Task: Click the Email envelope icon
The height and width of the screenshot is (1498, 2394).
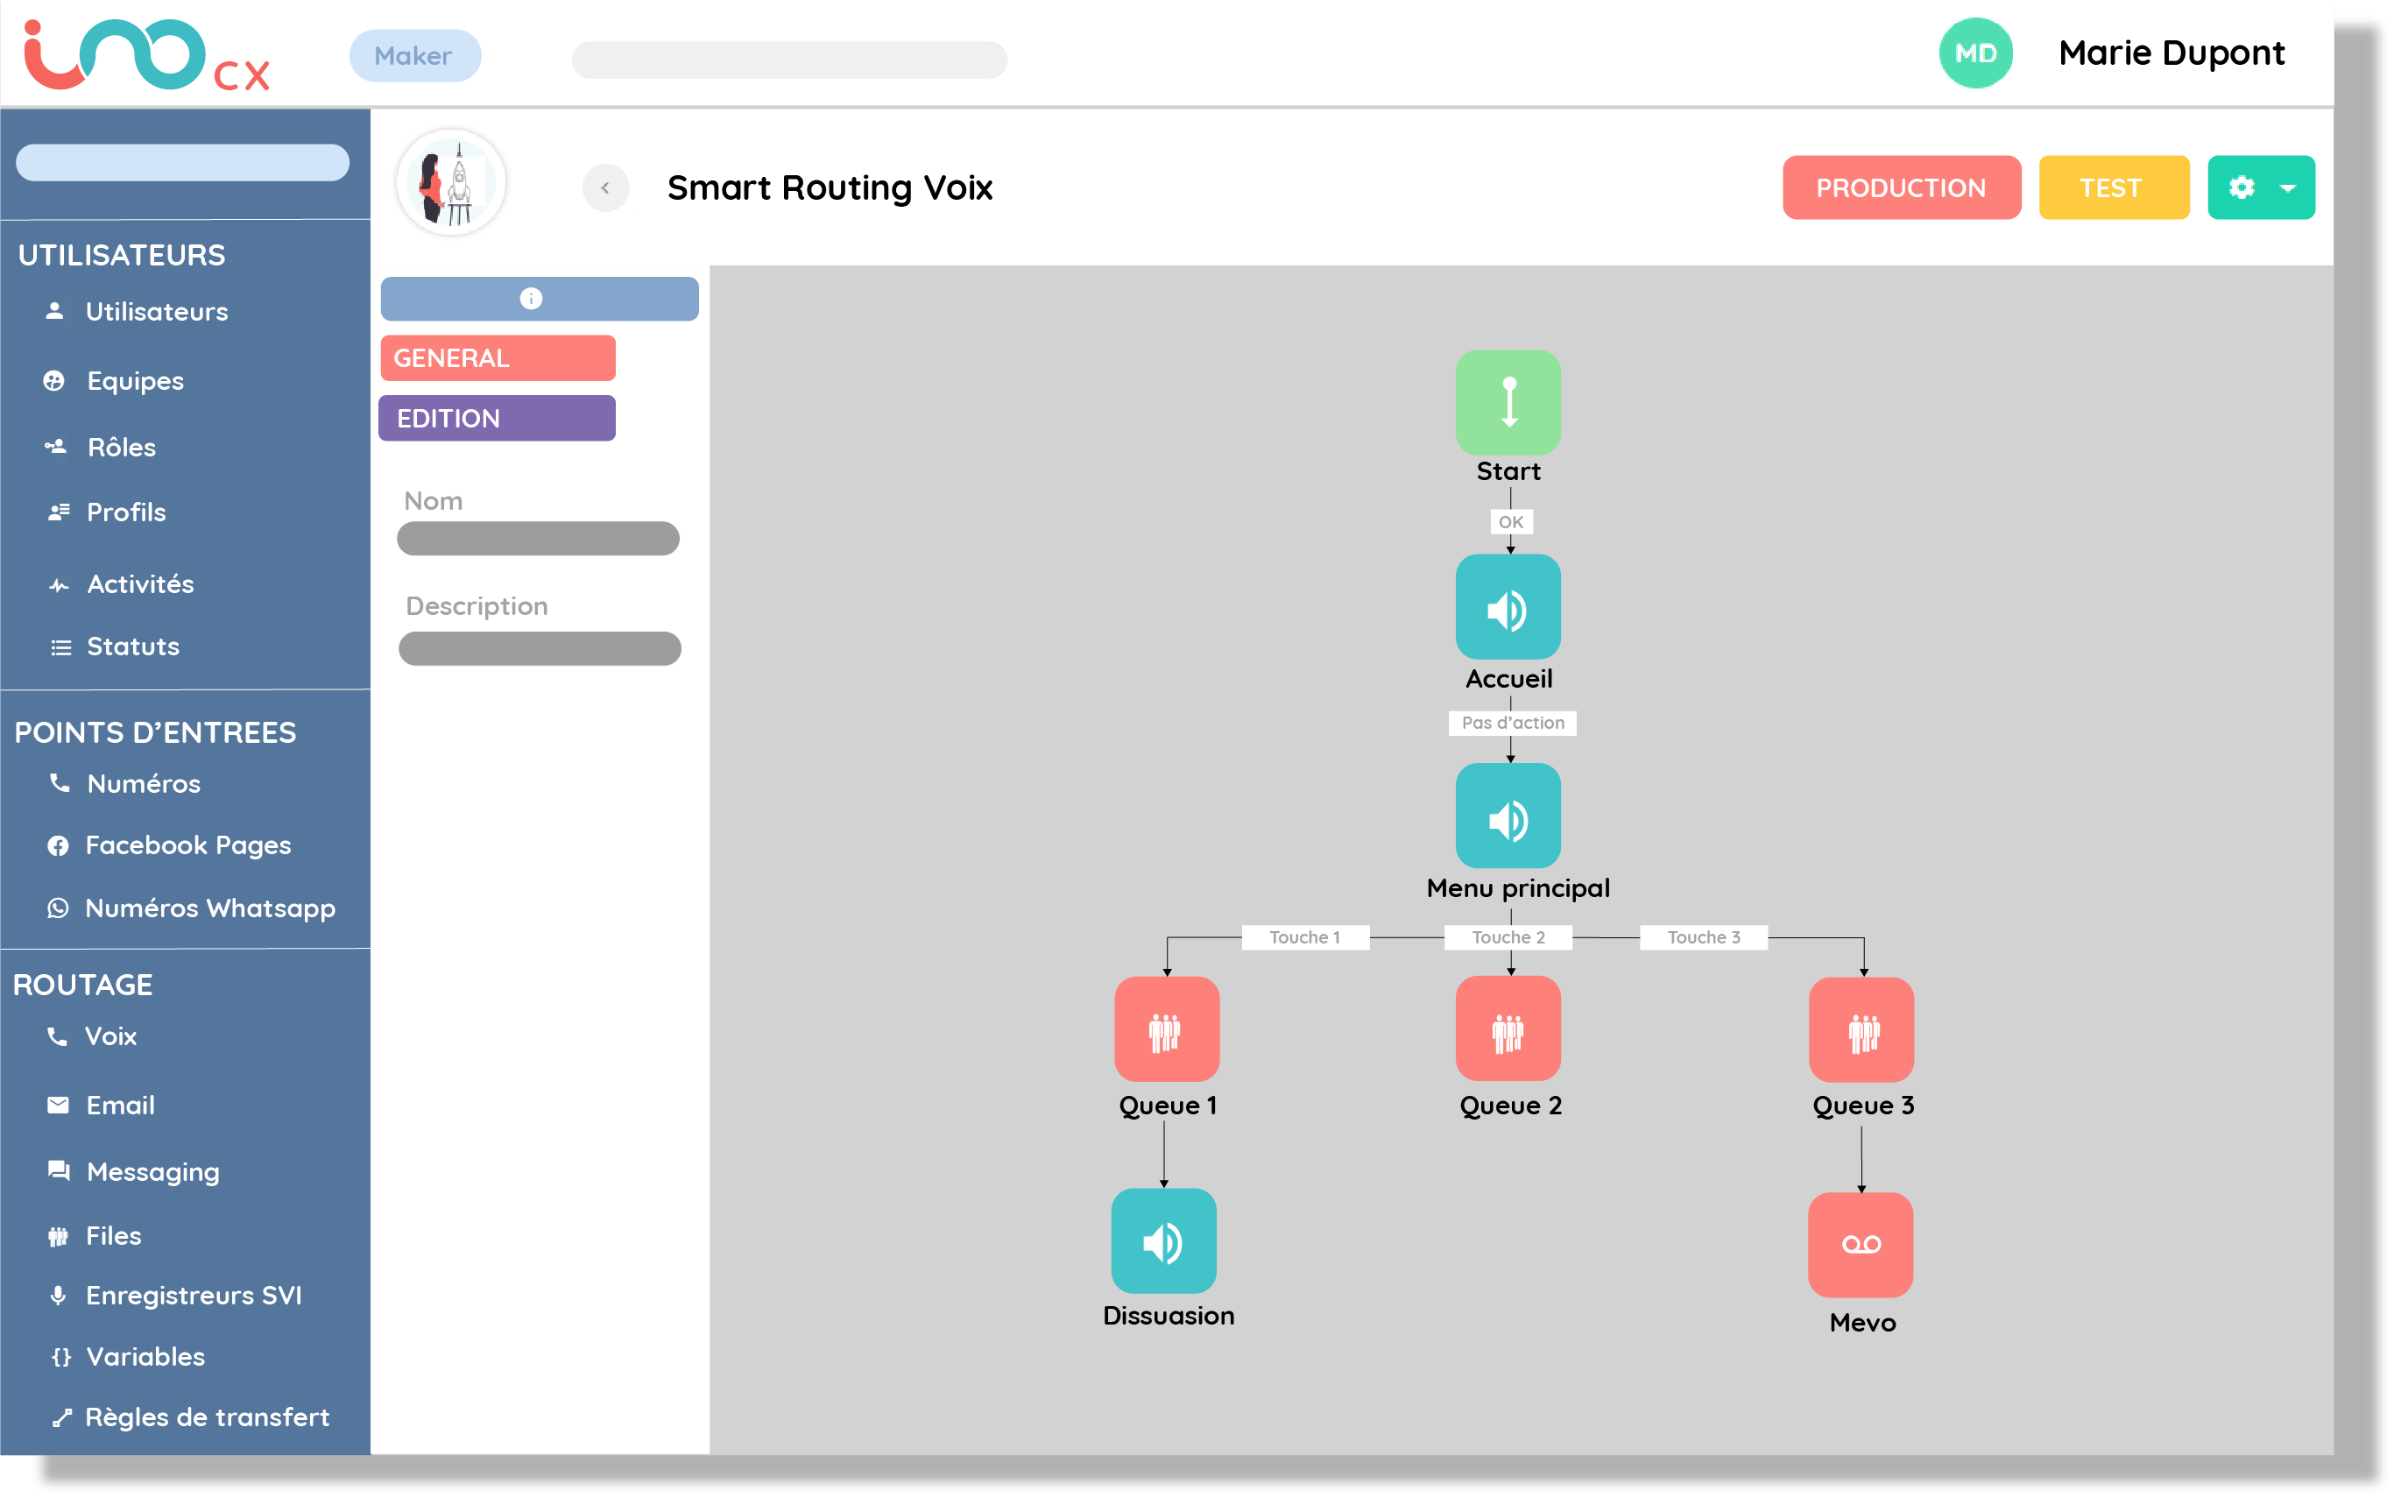Action: (x=59, y=1105)
